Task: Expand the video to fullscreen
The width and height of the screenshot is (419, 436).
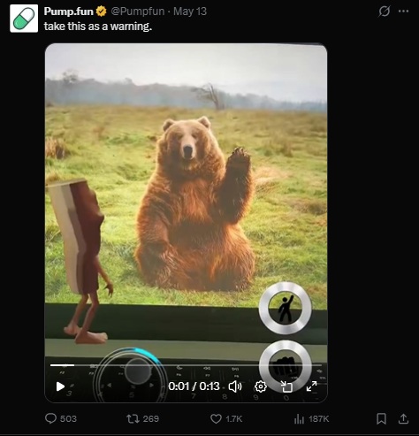Action: tap(311, 386)
